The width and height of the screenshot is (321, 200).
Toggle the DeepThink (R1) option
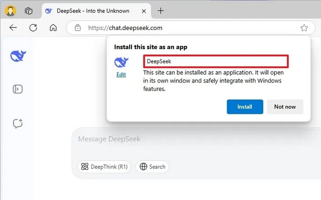pos(104,167)
